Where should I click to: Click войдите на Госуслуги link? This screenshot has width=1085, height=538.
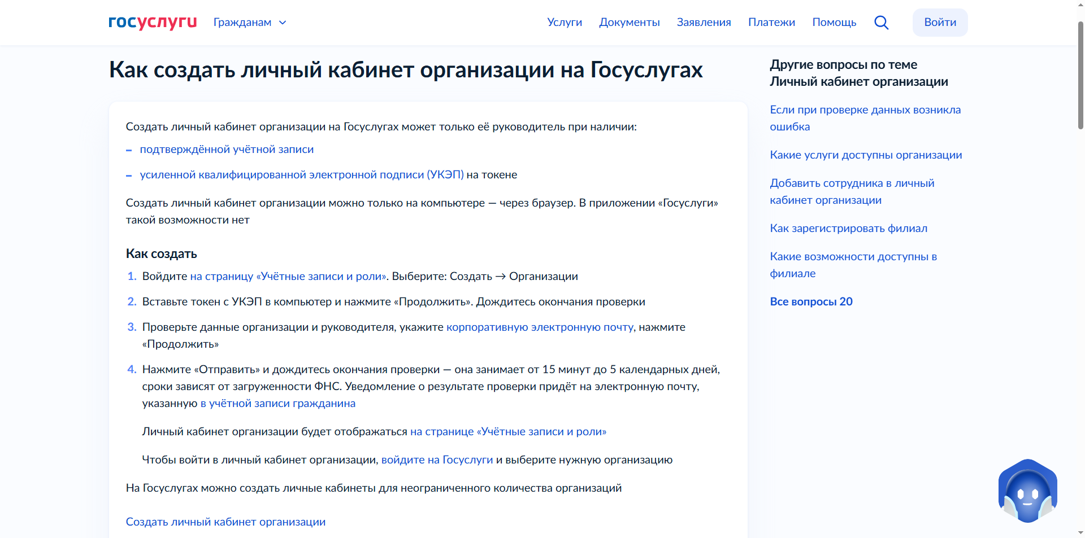pyautogui.click(x=437, y=460)
